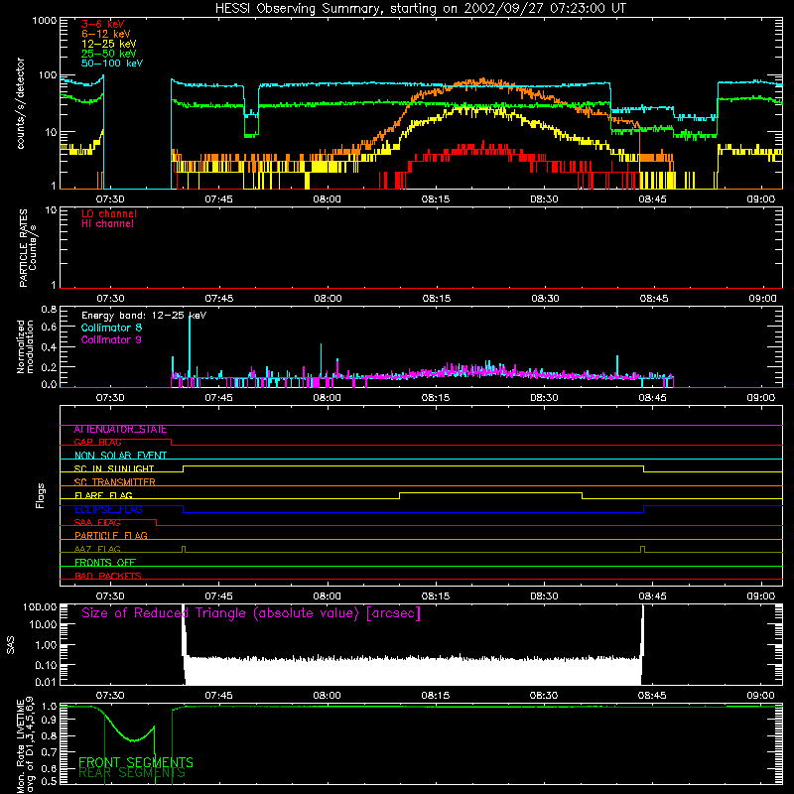The image size is (794, 794).
Task: Click the HESSI Observing Summary title
Action: pyautogui.click(x=421, y=9)
